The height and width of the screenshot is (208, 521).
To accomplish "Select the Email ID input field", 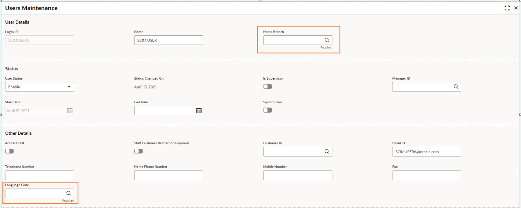I will pyautogui.click(x=426, y=152).
